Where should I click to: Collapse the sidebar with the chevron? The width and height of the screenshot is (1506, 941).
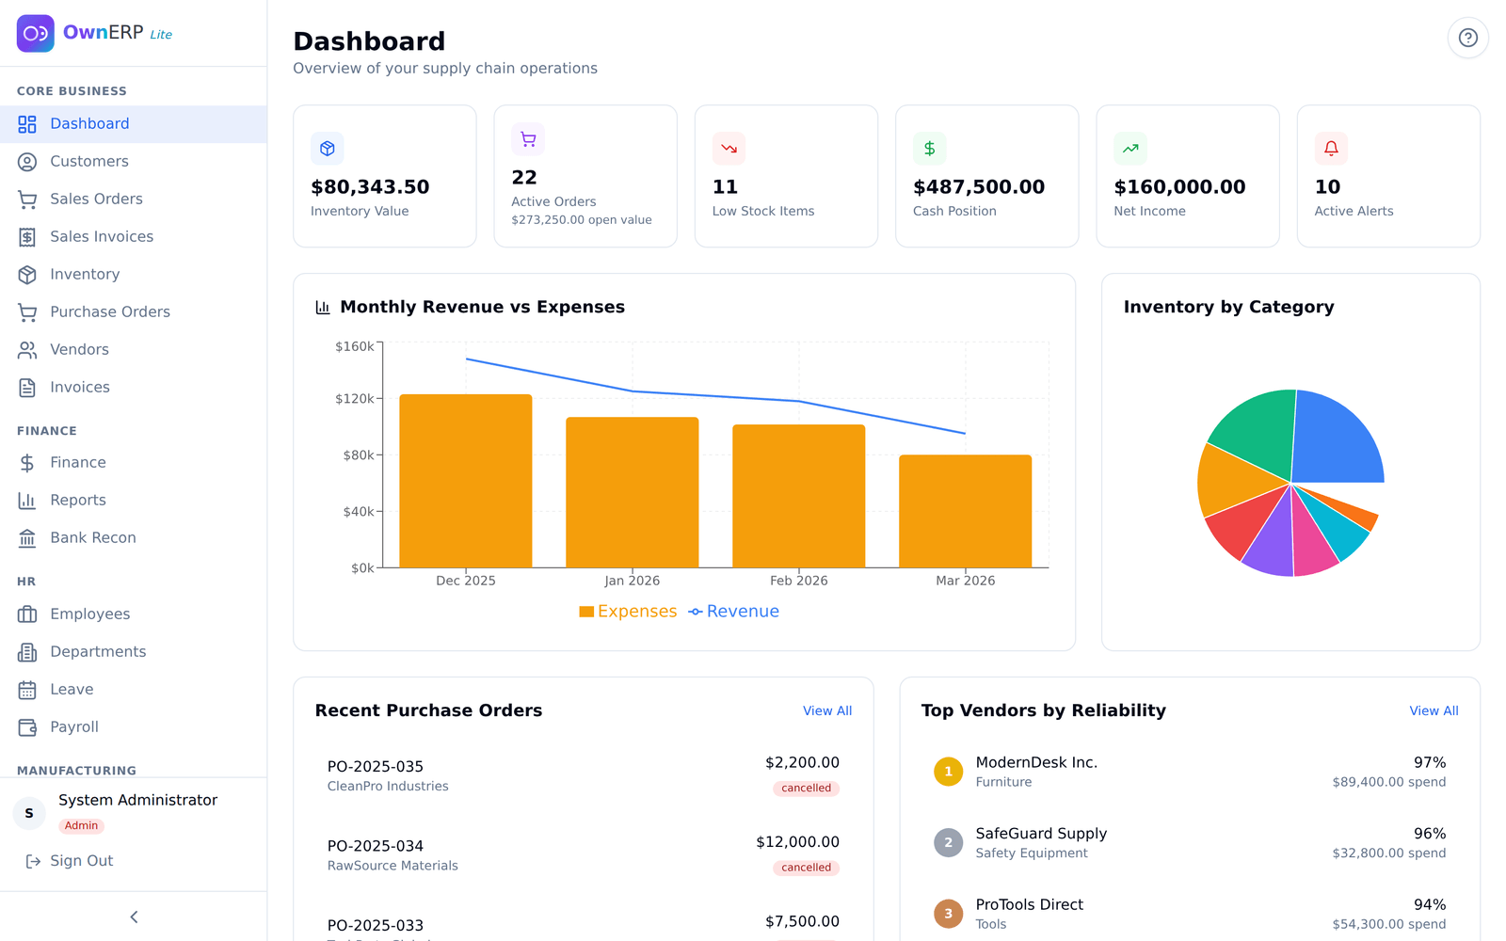point(134,917)
